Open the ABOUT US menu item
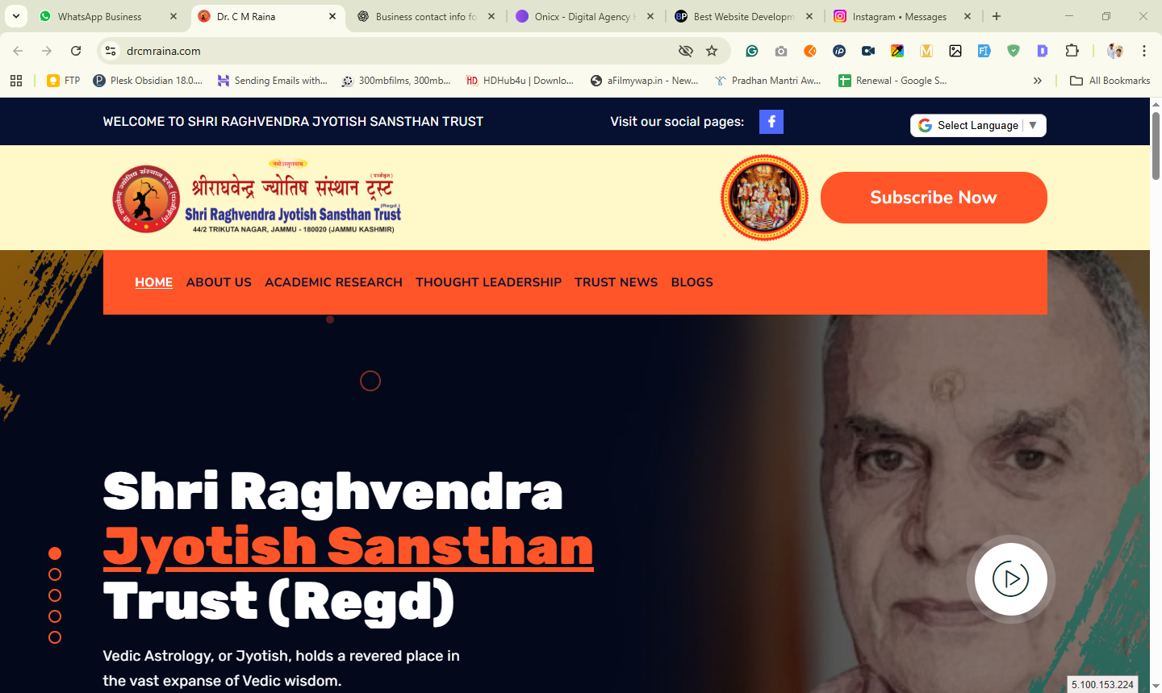The width and height of the screenshot is (1162, 693). click(219, 282)
